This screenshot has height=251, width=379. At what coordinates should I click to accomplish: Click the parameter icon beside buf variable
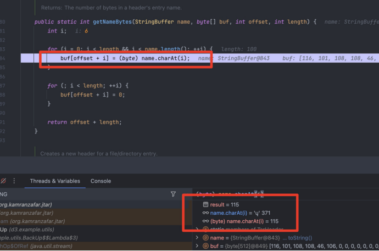(x=206, y=247)
